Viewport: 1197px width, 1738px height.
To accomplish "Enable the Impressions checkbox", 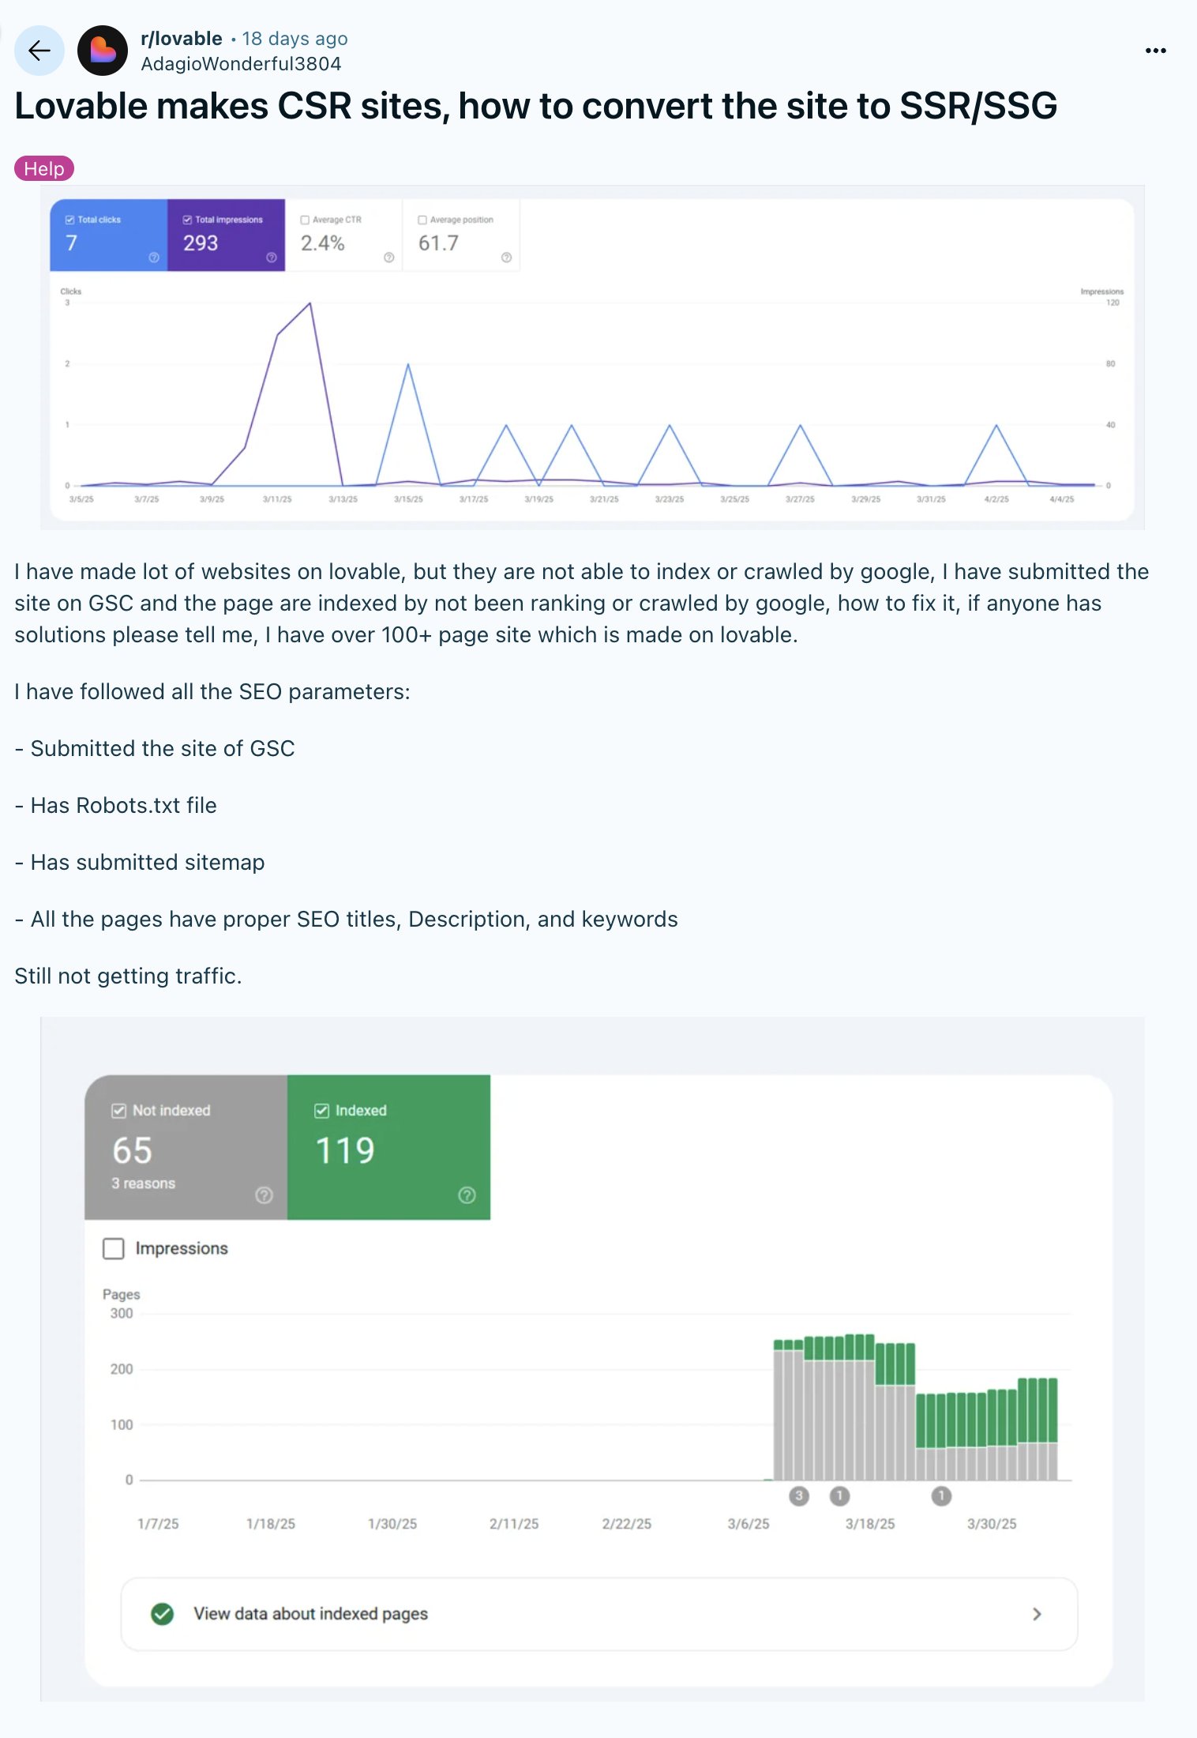I will coord(114,1248).
